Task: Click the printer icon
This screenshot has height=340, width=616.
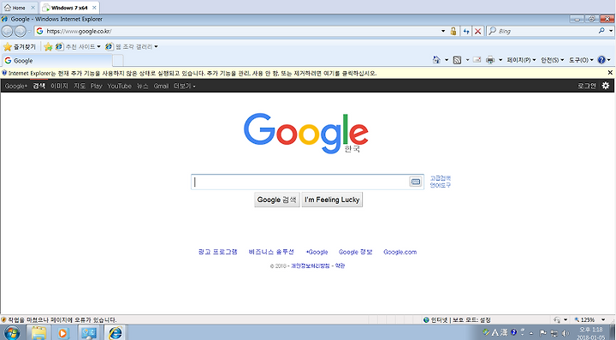Action: (490, 60)
